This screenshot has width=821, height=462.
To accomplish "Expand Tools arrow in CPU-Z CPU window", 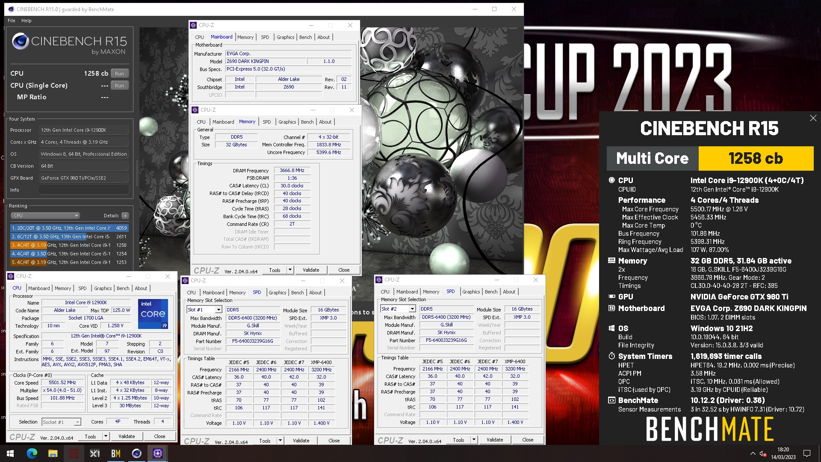I will click(x=106, y=436).
